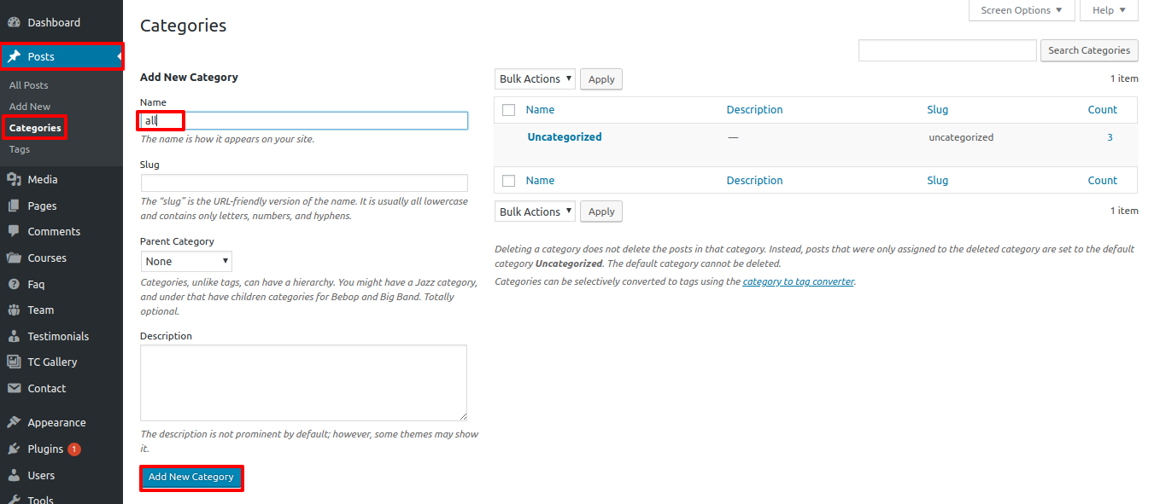Open the top Bulk Actions dropdown
This screenshot has width=1154, height=504.
(x=535, y=79)
